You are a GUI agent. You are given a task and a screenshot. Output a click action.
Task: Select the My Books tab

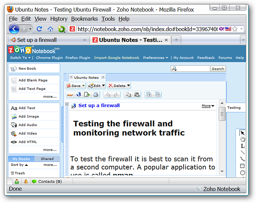[21, 159]
